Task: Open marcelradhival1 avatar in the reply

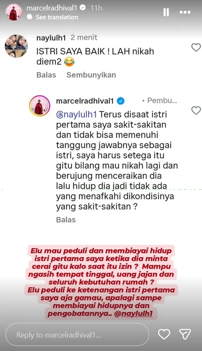Action: [39, 106]
